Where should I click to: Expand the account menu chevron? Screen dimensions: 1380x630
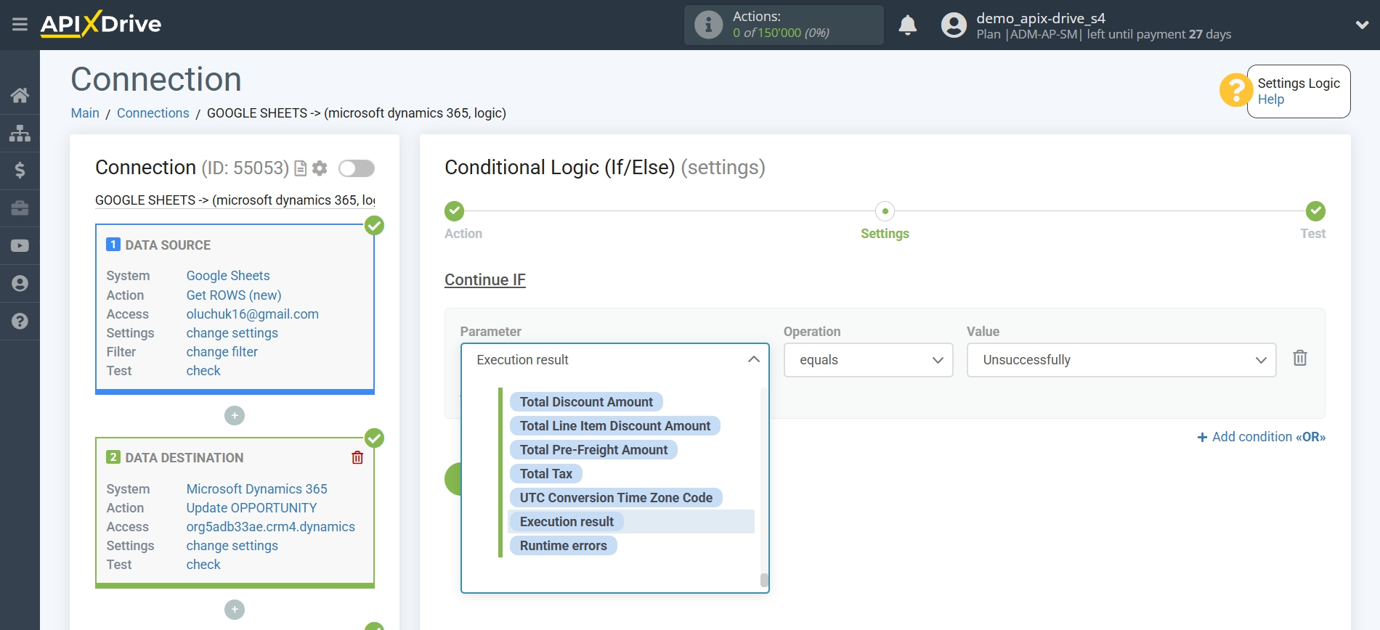click(x=1362, y=25)
